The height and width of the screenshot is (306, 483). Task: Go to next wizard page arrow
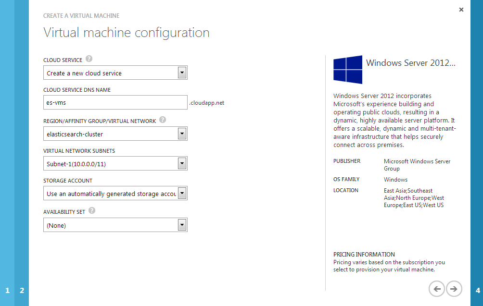click(454, 289)
